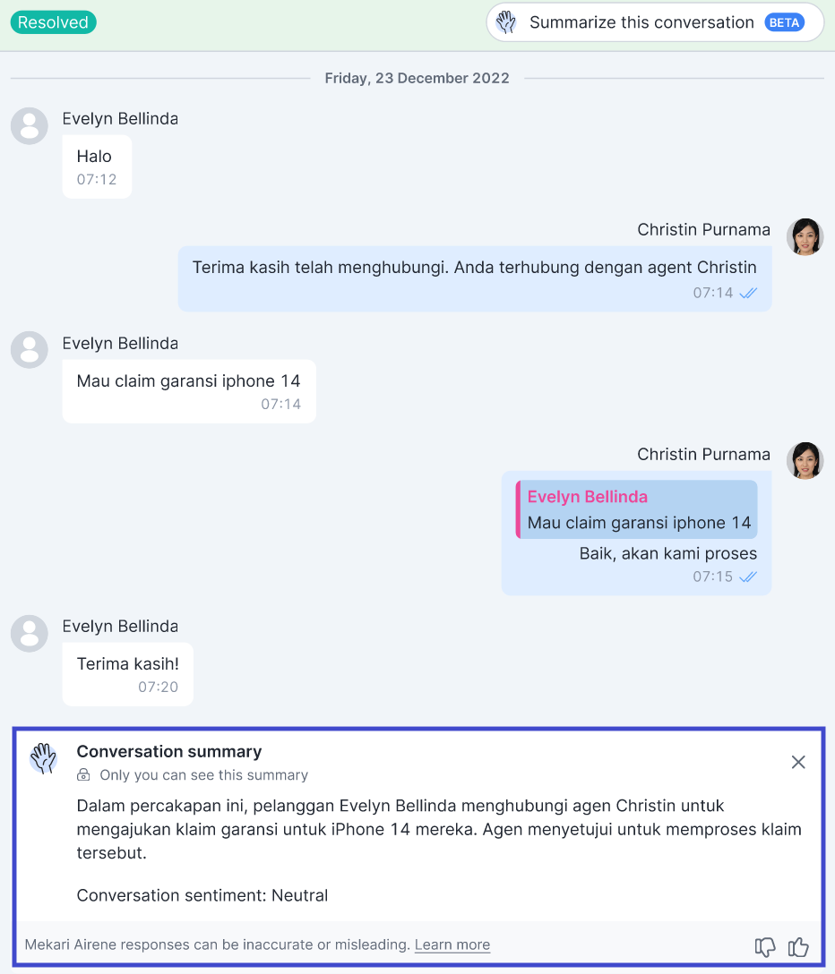Screen dimensions: 835x974
Task: Close the Conversation summary panel
Action: pyautogui.click(x=798, y=762)
